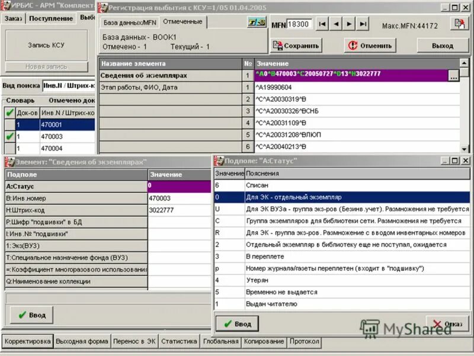Select status 0 Для ЭК - отдельный экземпляр
This screenshot has width=474, height=356.
point(342,198)
